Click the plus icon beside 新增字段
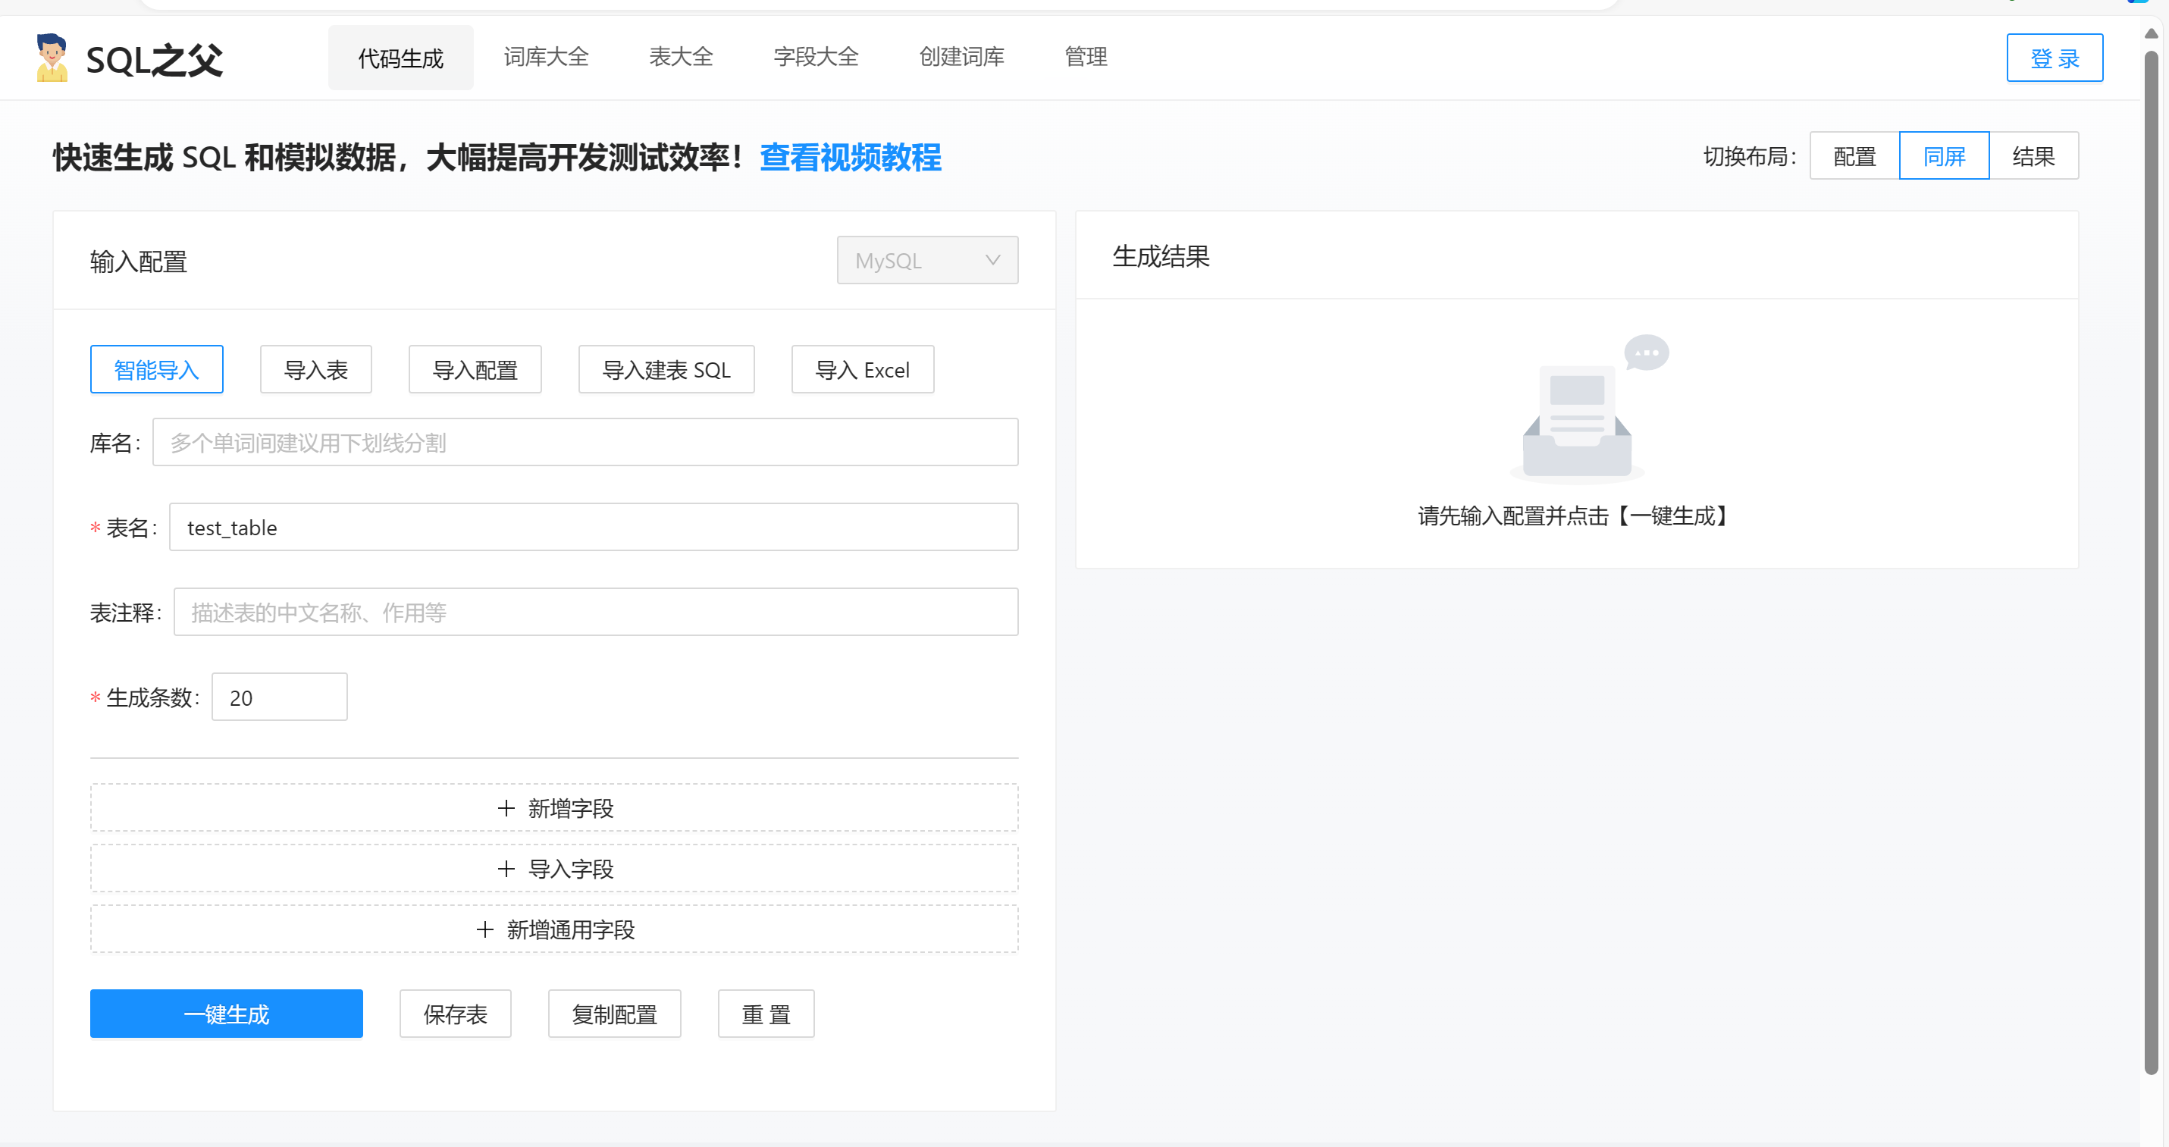 505,808
